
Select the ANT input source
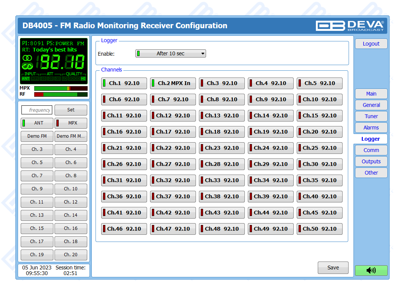pyautogui.click(x=37, y=123)
